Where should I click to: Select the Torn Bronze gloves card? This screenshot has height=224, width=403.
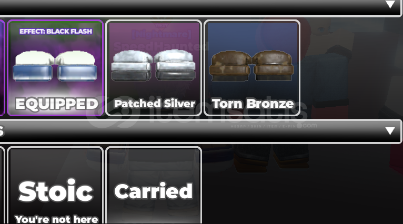click(x=252, y=68)
